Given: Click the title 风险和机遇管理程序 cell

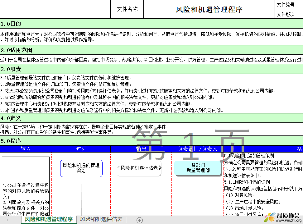Looking at the screenshot, I should click(209, 9).
